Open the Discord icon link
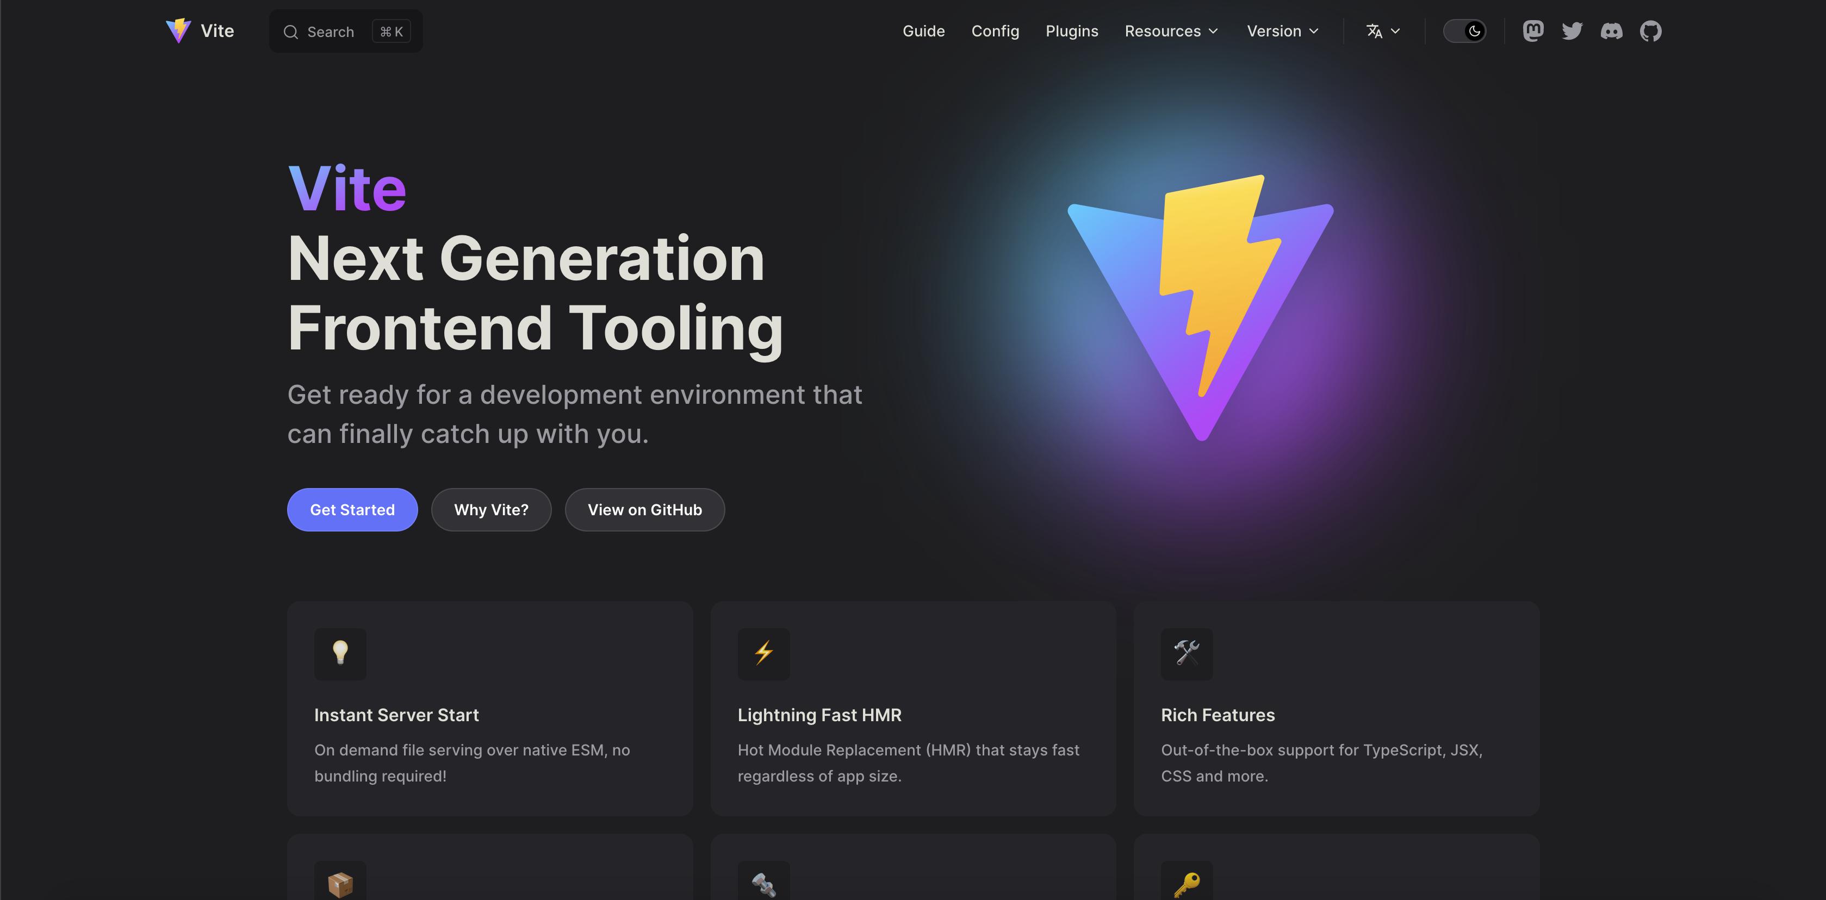Image resolution: width=1826 pixels, height=900 pixels. (x=1611, y=31)
